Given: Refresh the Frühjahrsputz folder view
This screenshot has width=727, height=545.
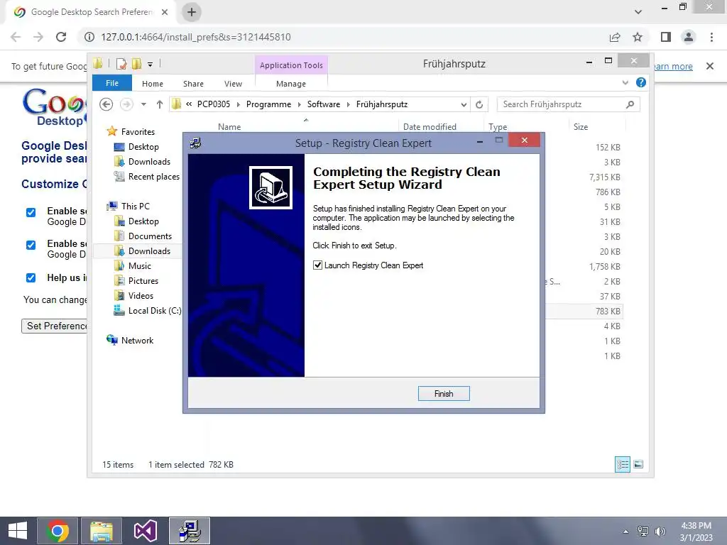Looking at the screenshot, I should (479, 105).
